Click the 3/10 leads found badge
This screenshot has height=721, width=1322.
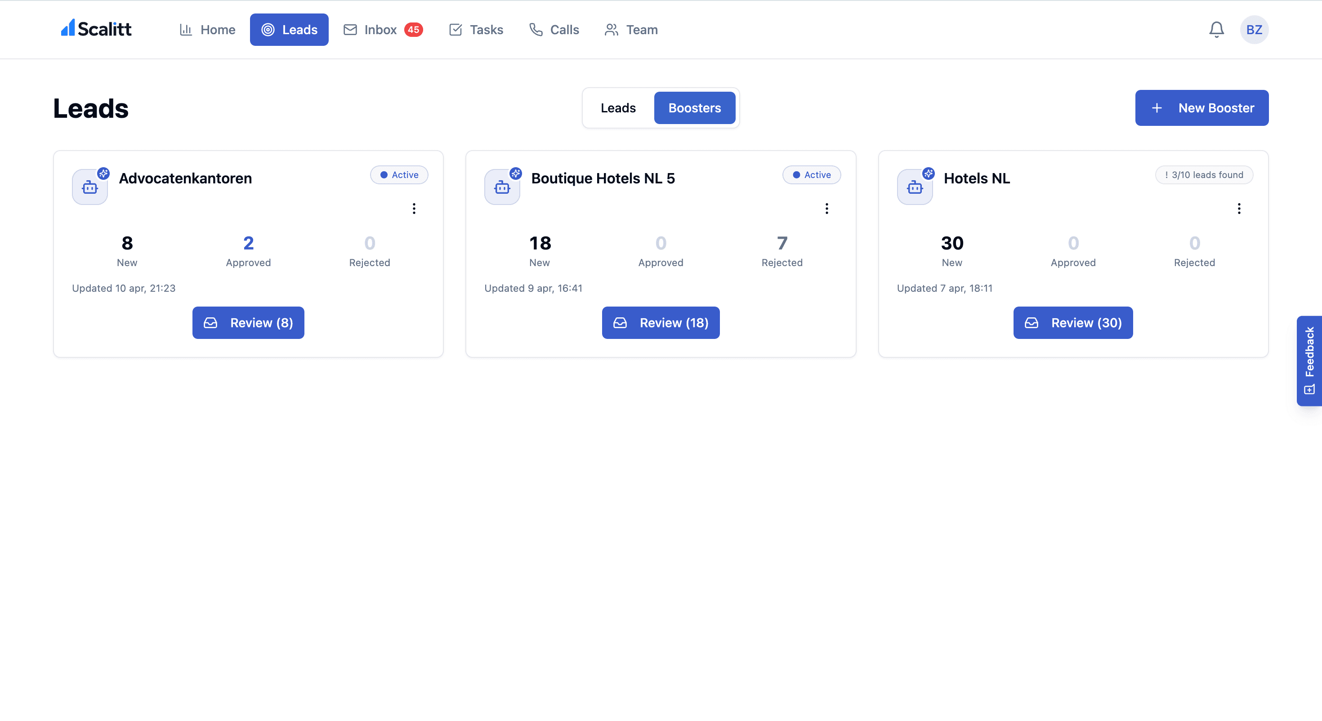[1204, 174]
